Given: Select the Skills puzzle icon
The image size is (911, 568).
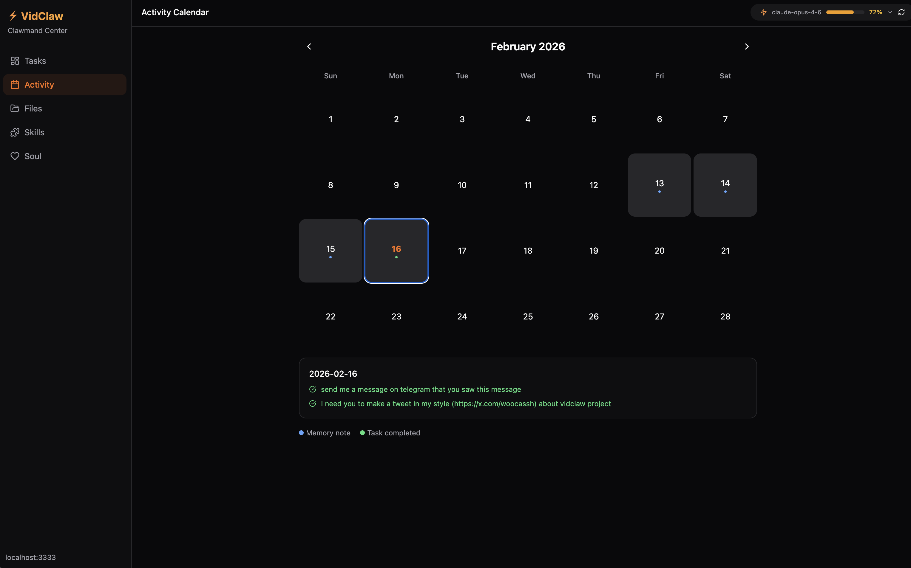Looking at the screenshot, I should click(15, 132).
